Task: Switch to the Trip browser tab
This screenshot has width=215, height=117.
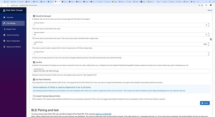Action: (93, 2)
